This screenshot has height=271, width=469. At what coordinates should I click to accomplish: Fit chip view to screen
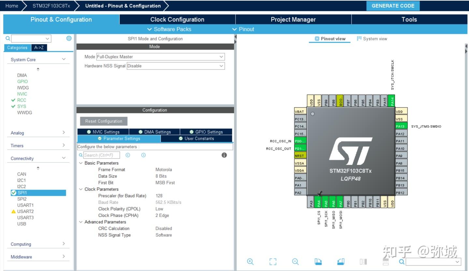pos(273,262)
